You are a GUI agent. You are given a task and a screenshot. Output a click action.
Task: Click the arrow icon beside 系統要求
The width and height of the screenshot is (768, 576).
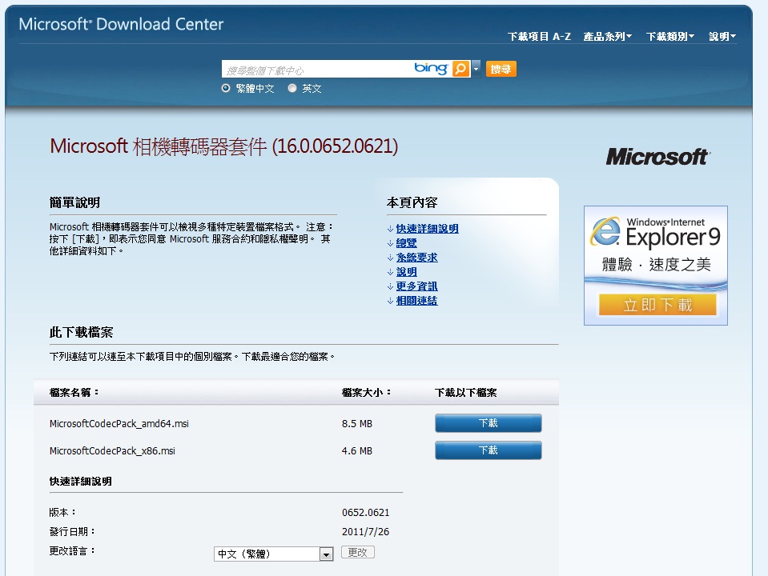[390, 258]
